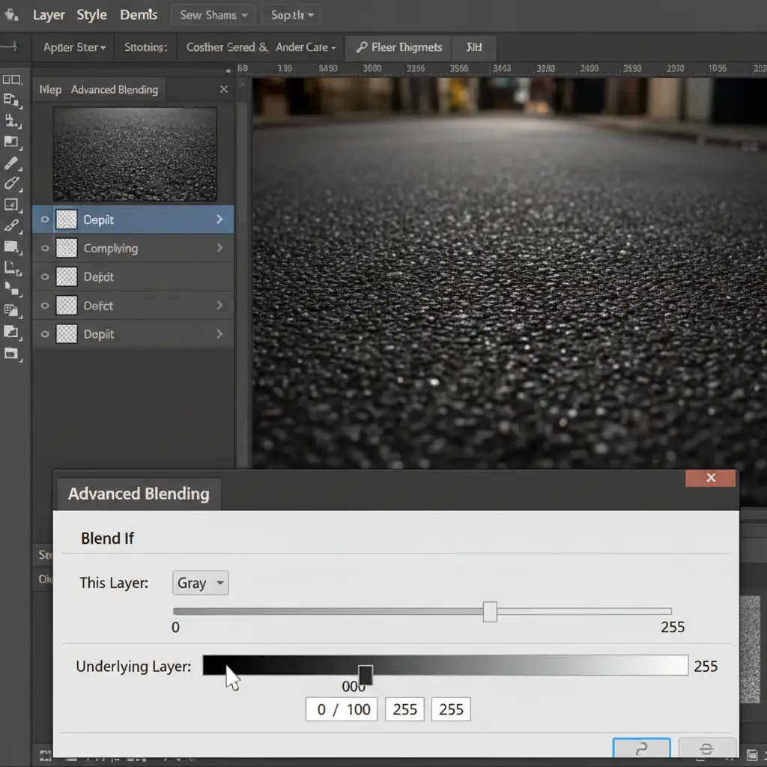
Task: Open the Style menu
Action: [x=92, y=15]
